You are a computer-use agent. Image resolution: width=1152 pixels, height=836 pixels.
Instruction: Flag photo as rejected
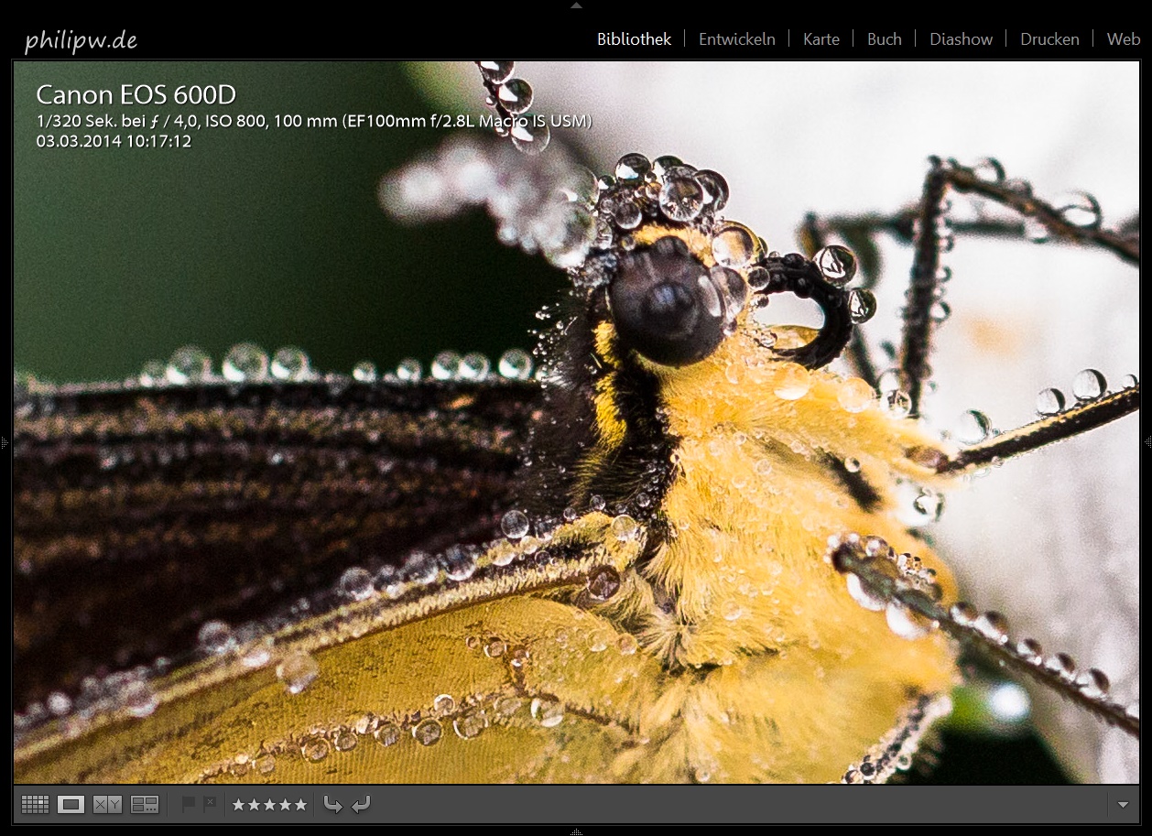tap(210, 804)
